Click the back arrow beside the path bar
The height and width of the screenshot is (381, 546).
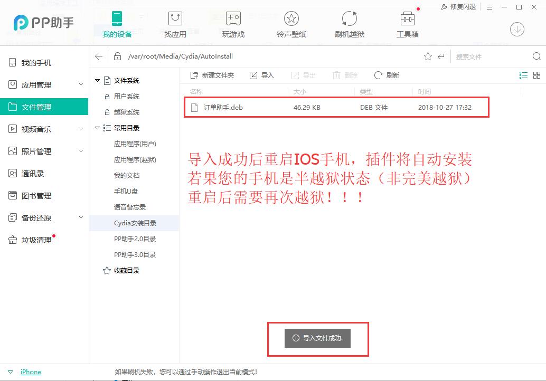[99, 56]
